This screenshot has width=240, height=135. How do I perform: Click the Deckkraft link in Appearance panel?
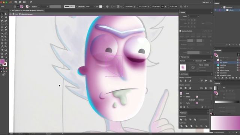click(192, 100)
